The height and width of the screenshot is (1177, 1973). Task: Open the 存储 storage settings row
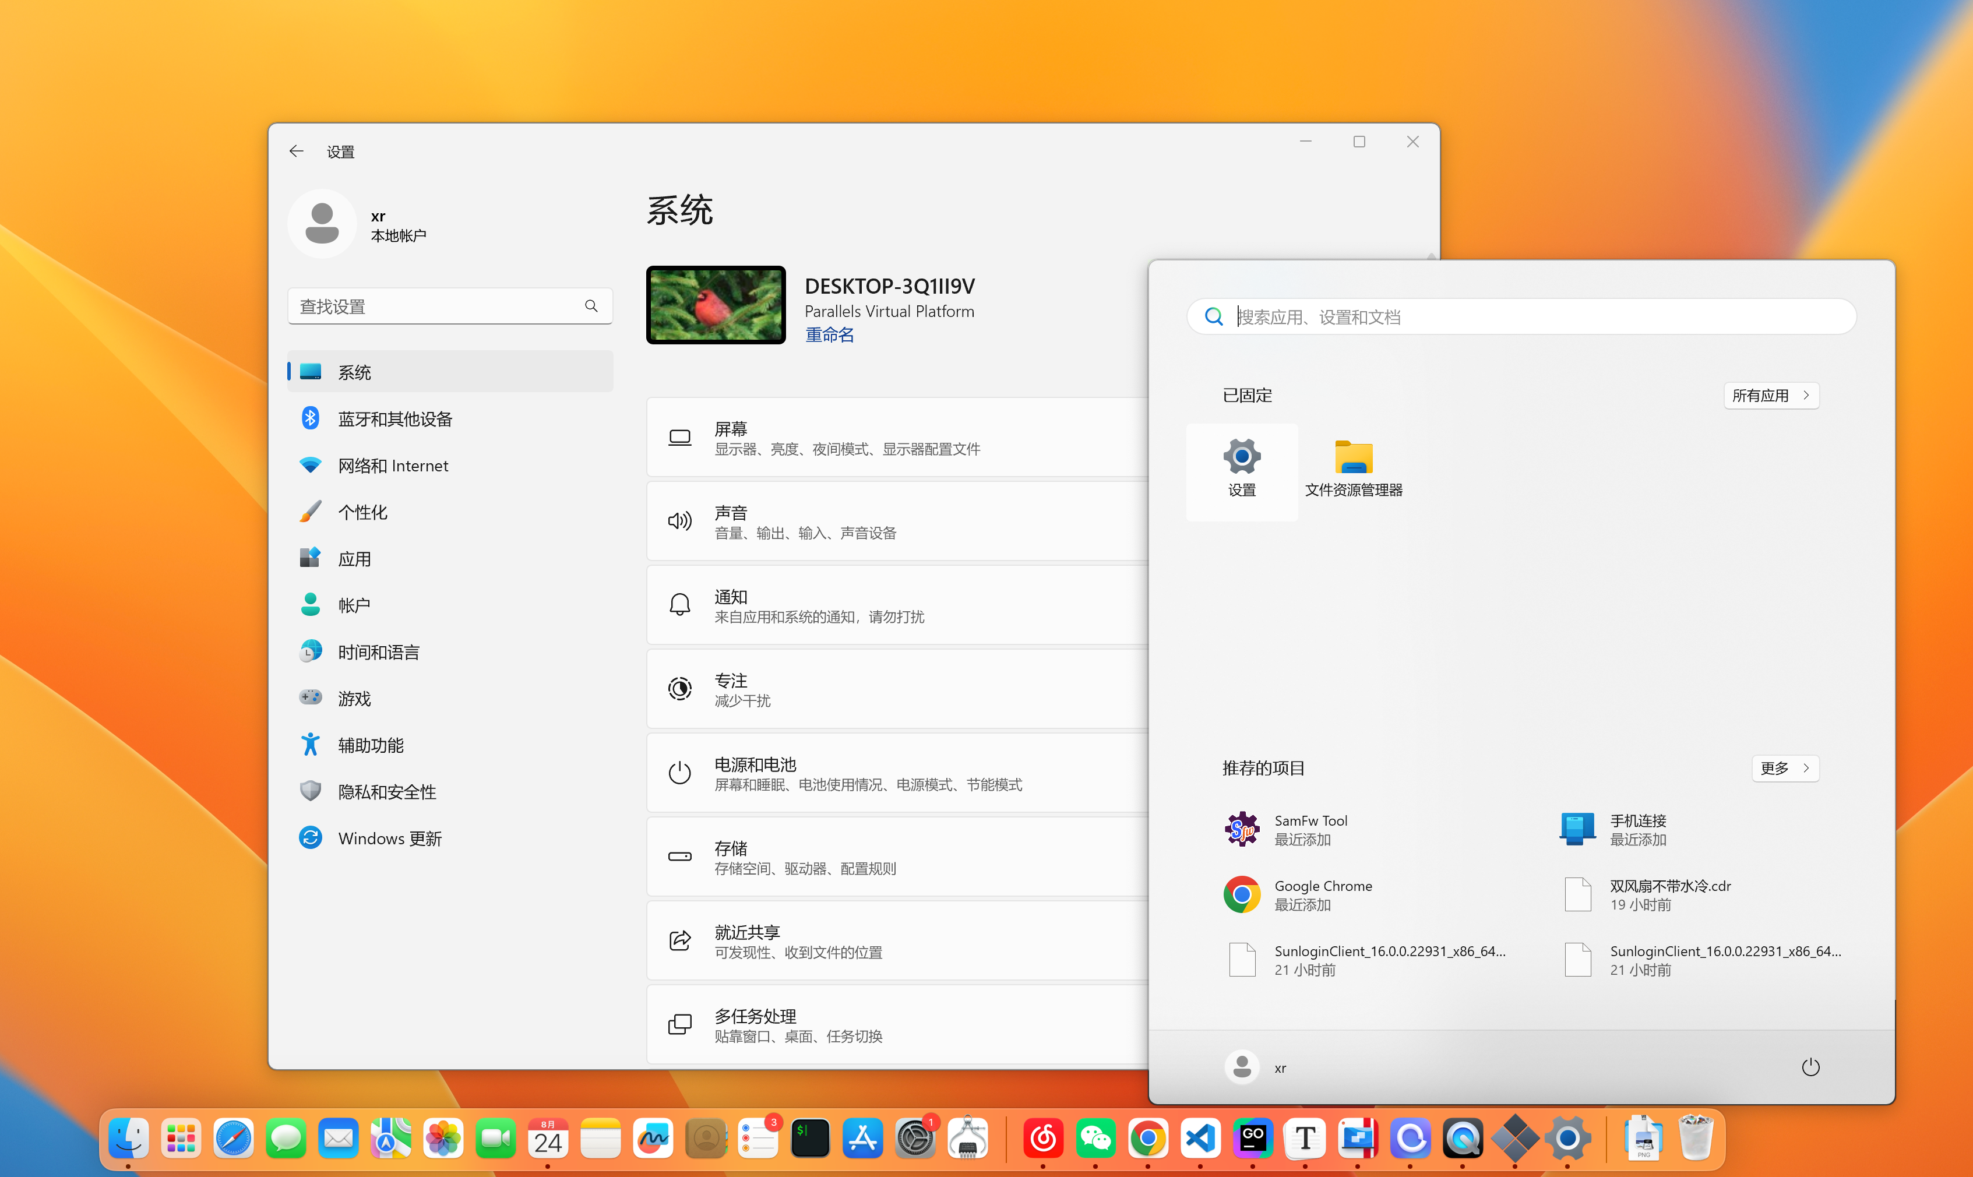[x=898, y=857]
